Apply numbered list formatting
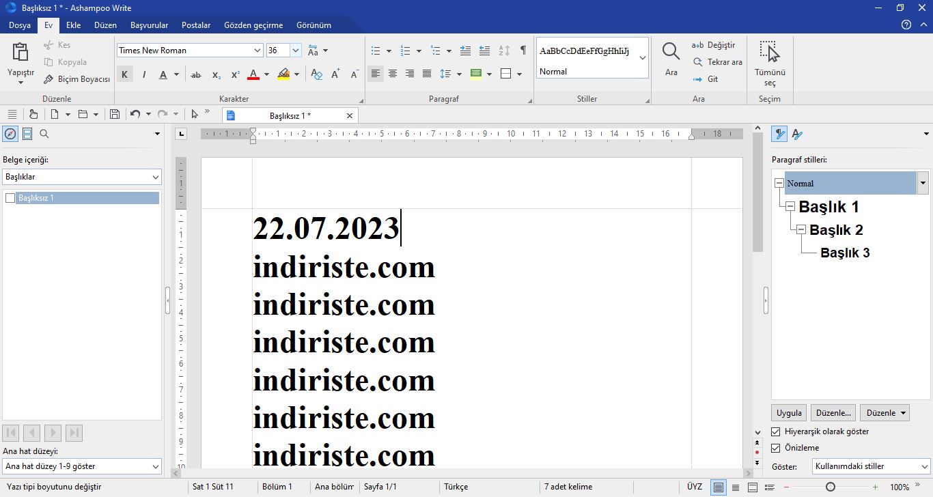The width and height of the screenshot is (933, 497). click(x=405, y=51)
